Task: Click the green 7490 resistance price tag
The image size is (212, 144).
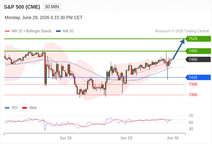Action: click(198, 51)
